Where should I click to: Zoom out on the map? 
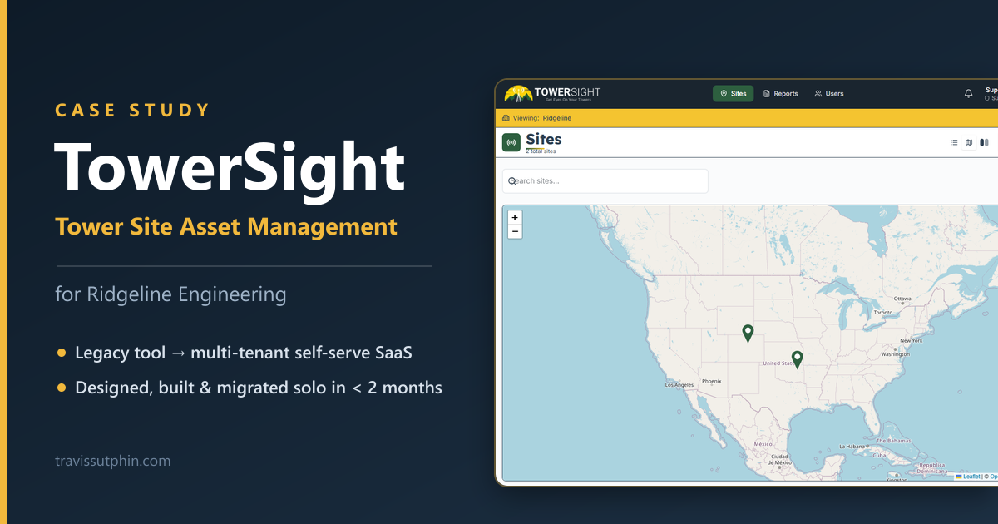coord(515,231)
